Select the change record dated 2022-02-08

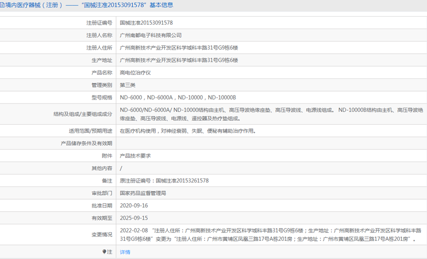tap(271, 235)
